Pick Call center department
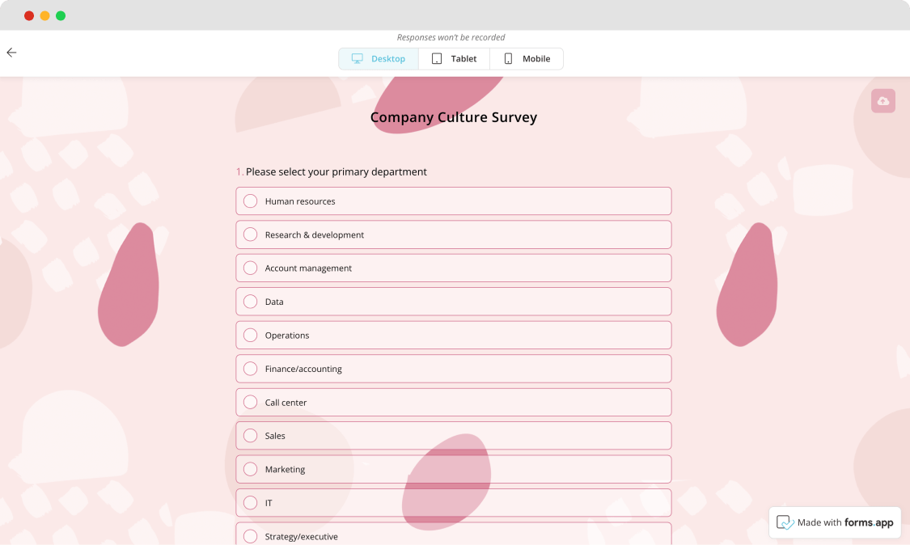This screenshot has height=545, width=910. tap(251, 403)
